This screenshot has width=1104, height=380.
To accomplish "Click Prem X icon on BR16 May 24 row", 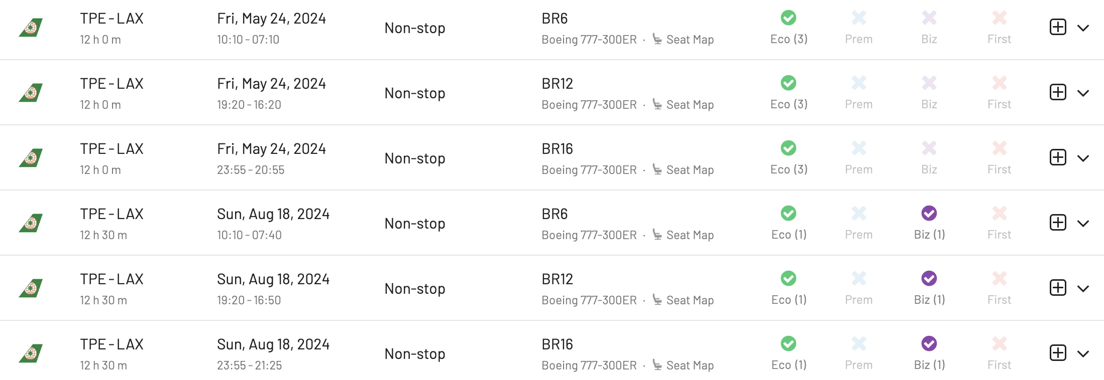I will click(x=859, y=148).
